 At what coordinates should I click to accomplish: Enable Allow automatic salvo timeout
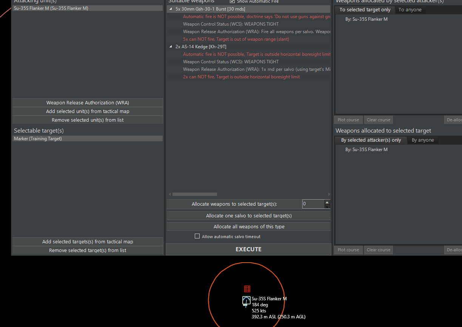click(x=197, y=236)
